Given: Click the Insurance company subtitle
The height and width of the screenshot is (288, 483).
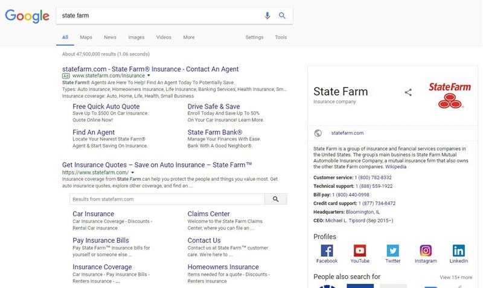Looking at the screenshot, I should 334,102.
